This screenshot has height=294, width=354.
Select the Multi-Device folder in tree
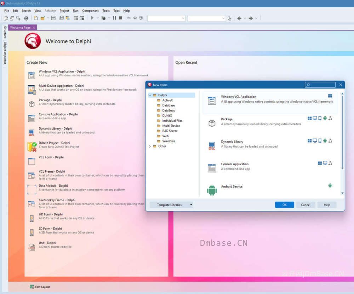pyautogui.click(x=171, y=126)
